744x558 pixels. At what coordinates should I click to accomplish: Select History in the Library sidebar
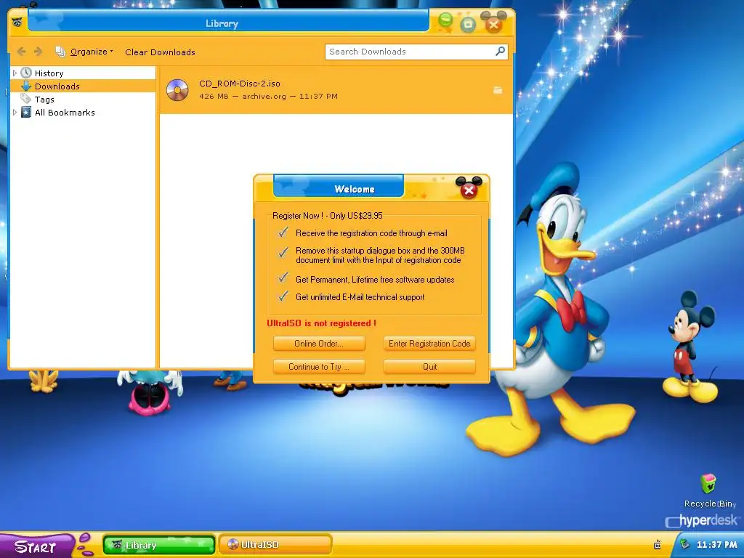[49, 73]
